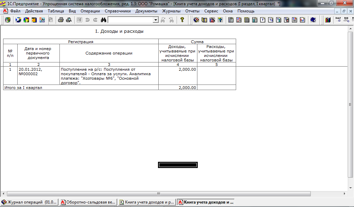
Task: Click the yellow question mark Help icon
Action: (x=182, y=20)
